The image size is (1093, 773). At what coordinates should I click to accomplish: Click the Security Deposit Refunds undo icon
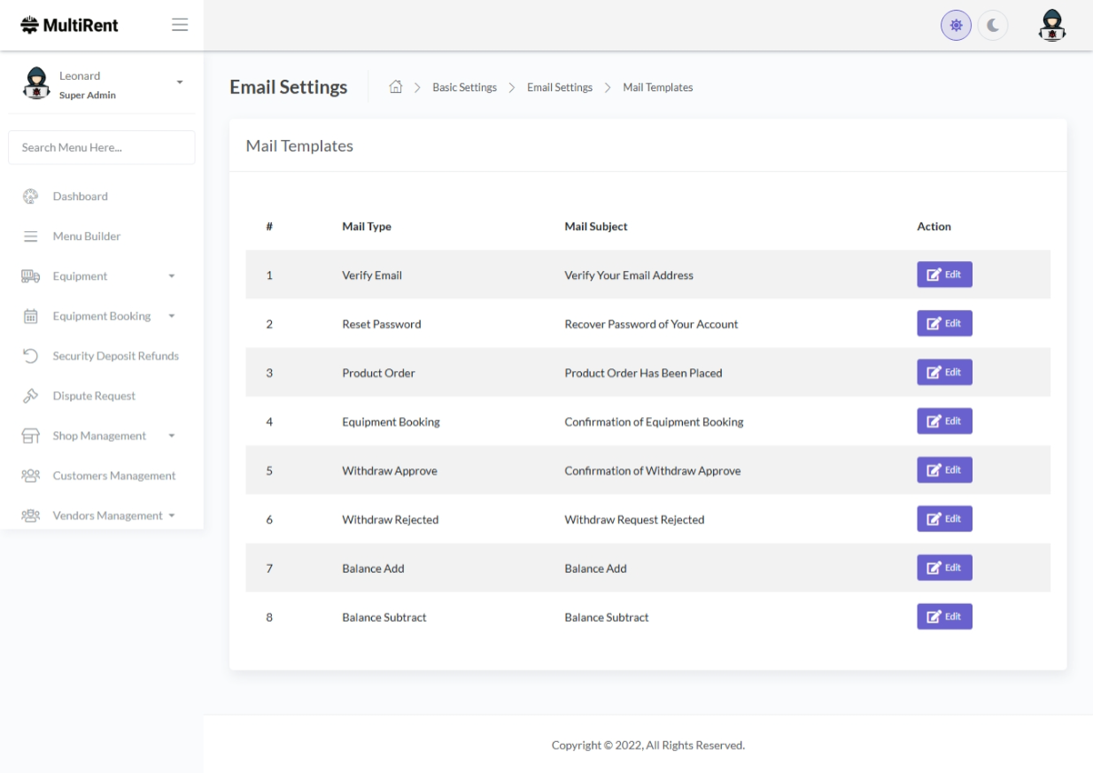30,356
